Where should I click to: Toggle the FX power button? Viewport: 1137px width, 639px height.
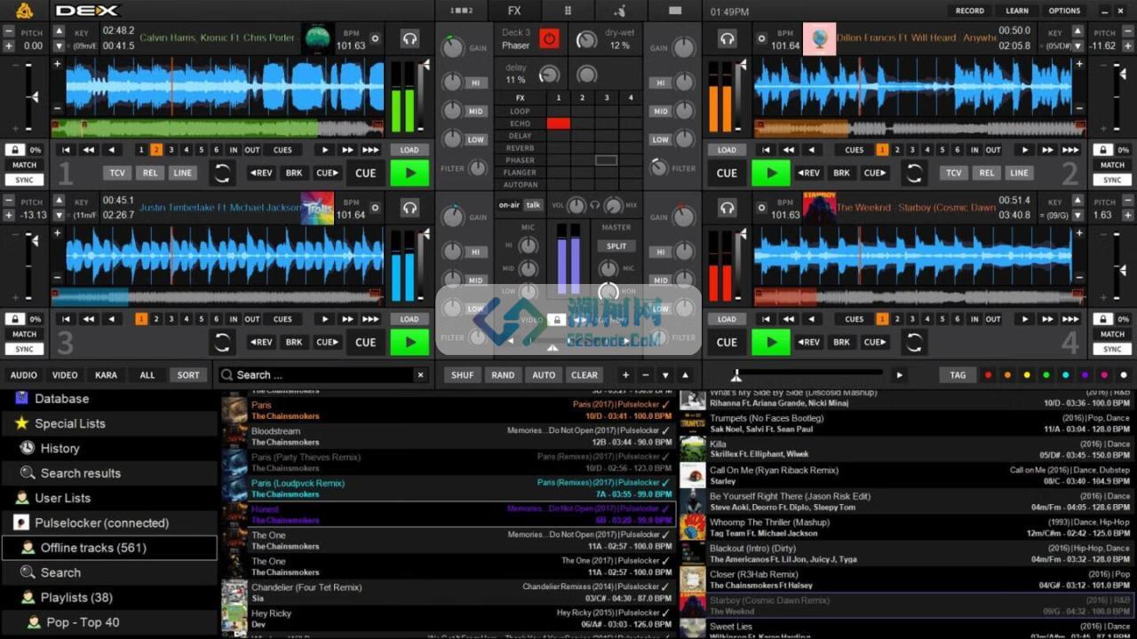click(549, 38)
